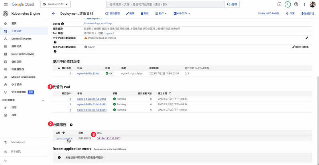Click SHOW INFO PANEL
The image size is (319, 165).
(268, 14)
